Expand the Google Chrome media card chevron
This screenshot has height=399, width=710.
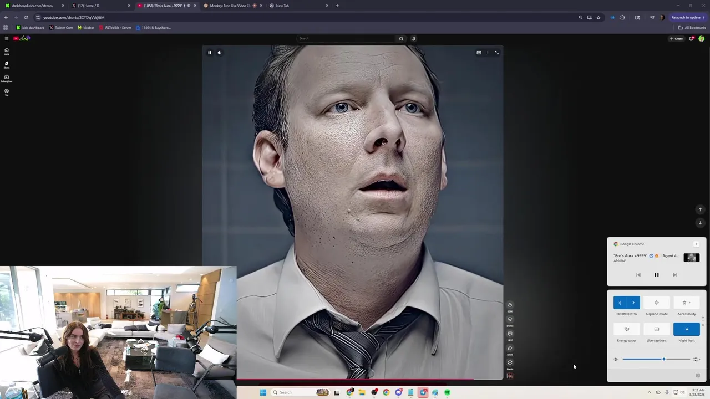(696, 244)
